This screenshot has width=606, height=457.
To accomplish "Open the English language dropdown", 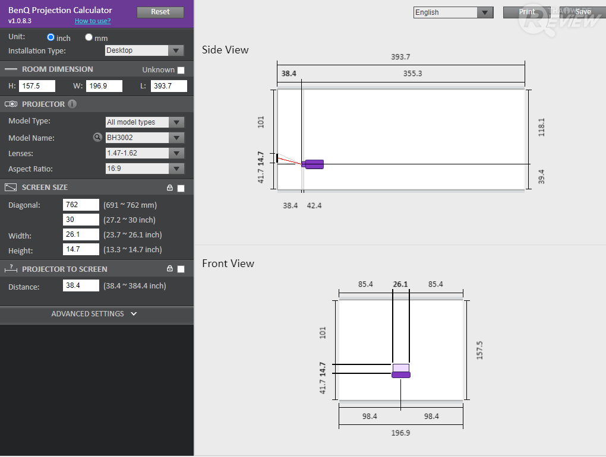I will (453, 12).
